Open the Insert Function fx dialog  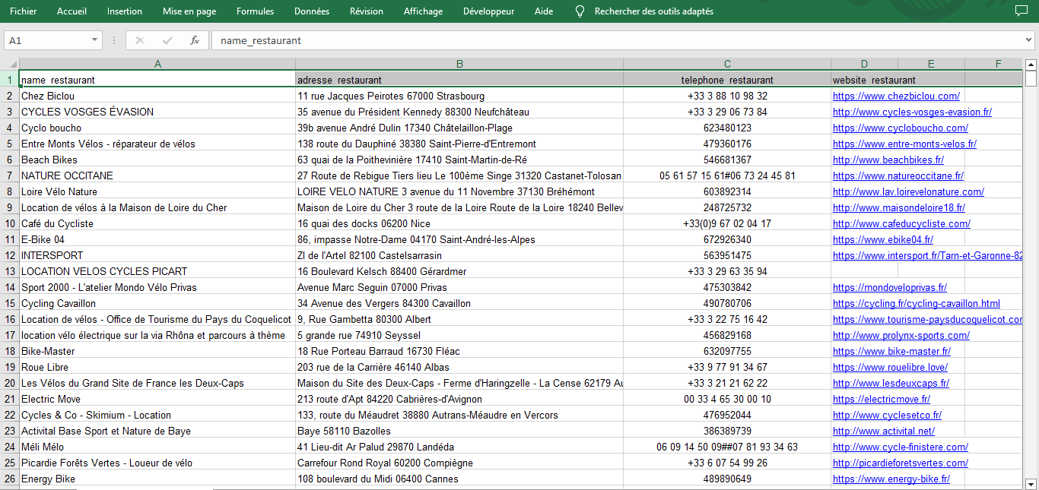tap(195, 40)
